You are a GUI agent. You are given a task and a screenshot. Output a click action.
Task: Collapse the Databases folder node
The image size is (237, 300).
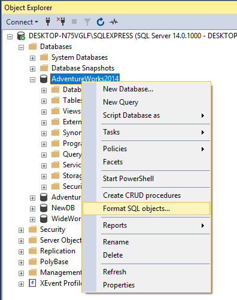(x=21, y=47)
